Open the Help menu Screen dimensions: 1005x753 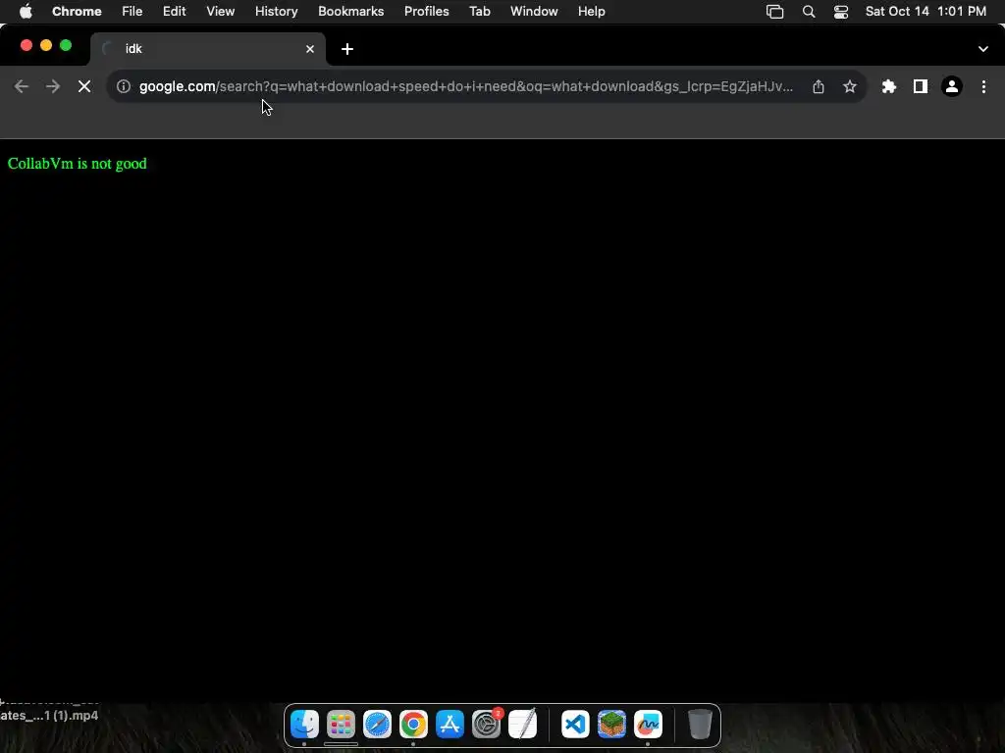pos(592,12)
